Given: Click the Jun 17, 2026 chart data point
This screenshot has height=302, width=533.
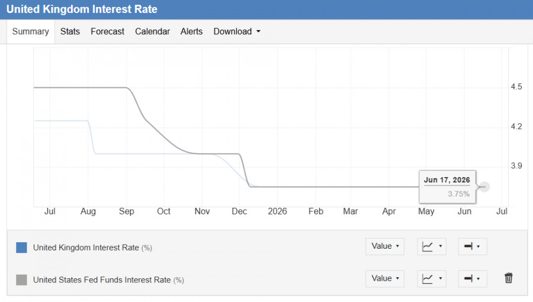Looking at the screenshot, I should pyautogui.click(x=484, y=187).
